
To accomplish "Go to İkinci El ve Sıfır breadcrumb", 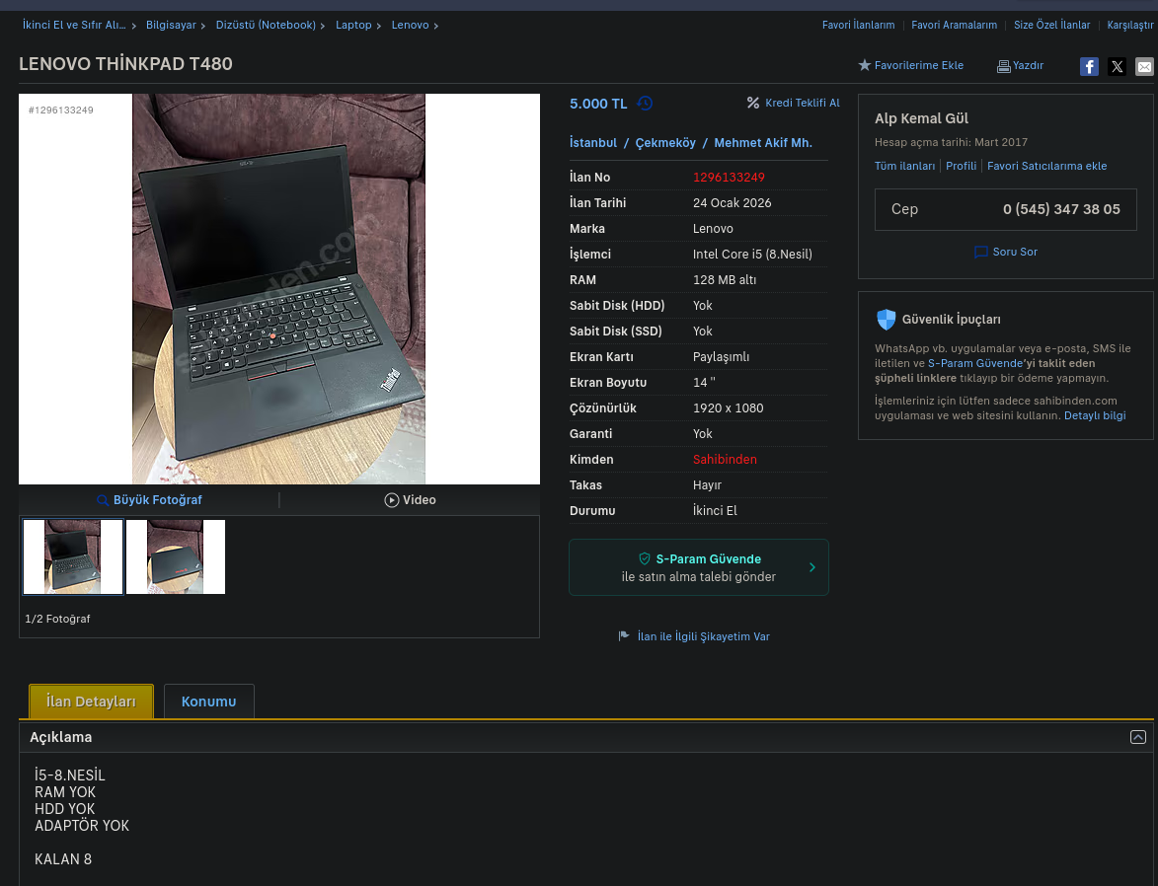I will (x=74, y=25).
